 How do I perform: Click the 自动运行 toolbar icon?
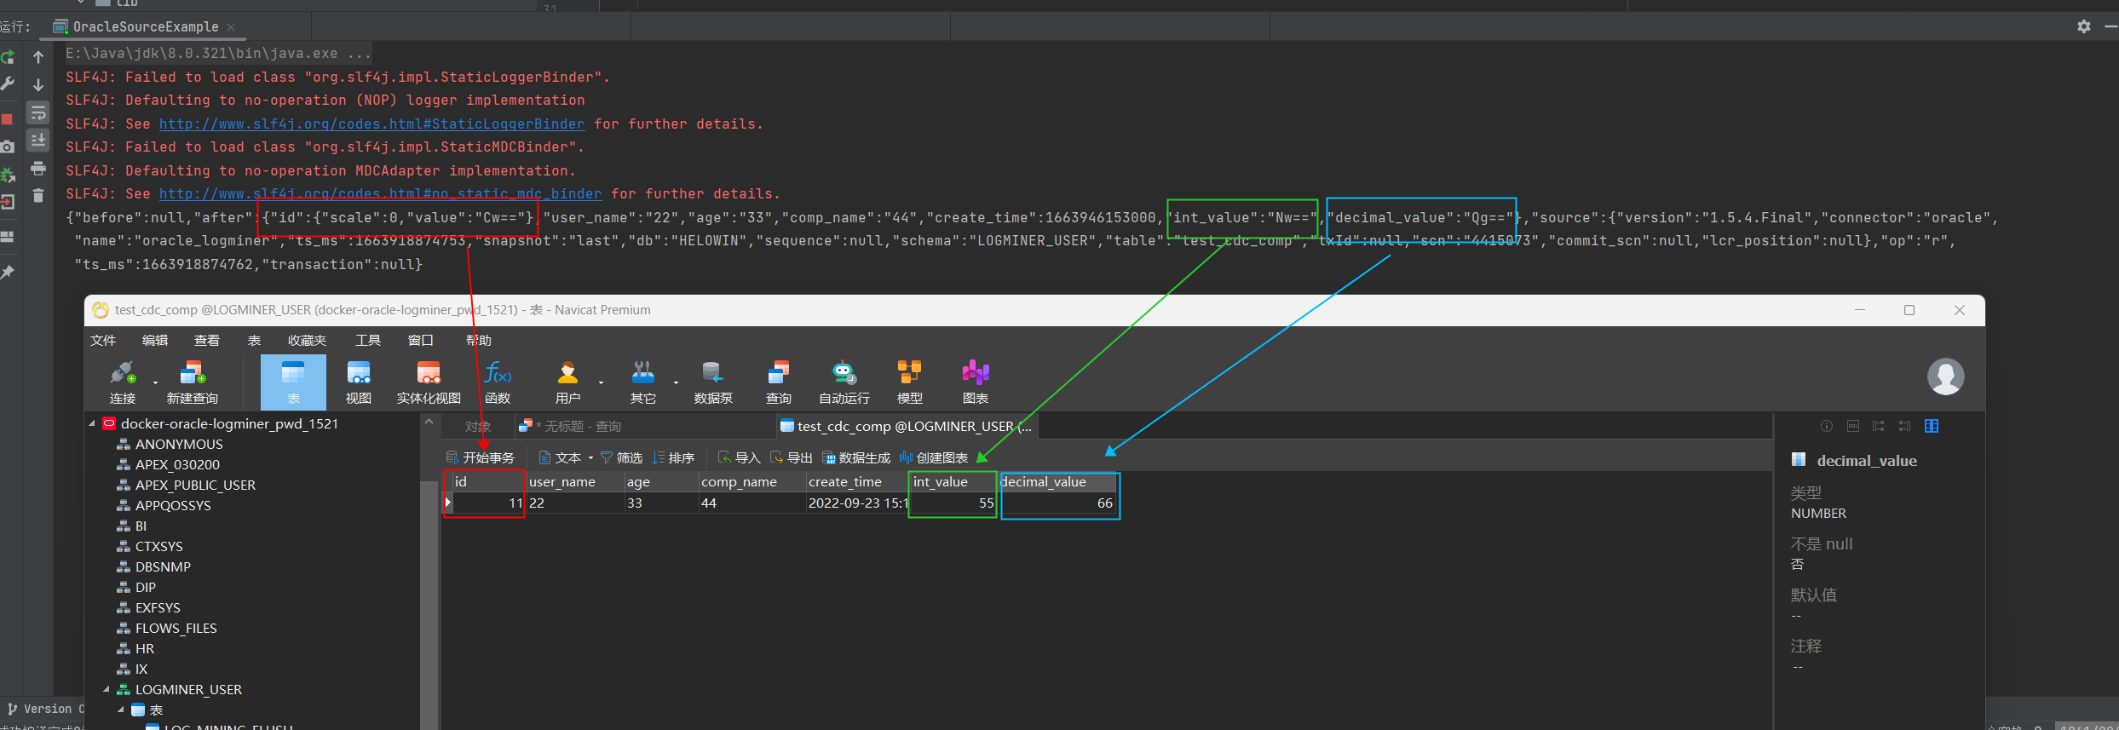844,382
